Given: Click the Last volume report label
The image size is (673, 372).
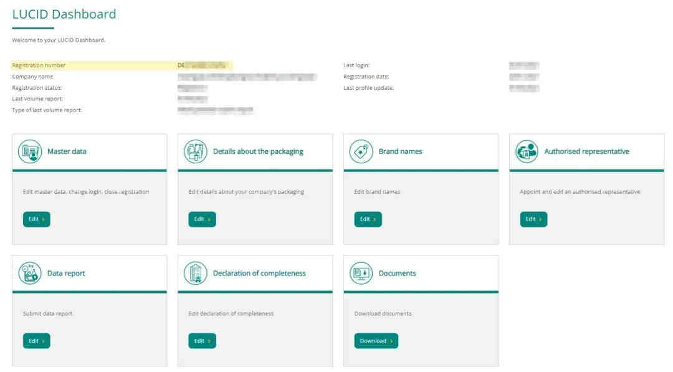Looking at the screenshot, I should (37, 98).
